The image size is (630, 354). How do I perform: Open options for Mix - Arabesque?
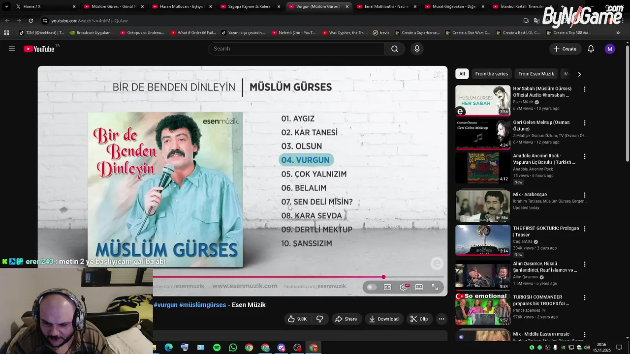(585, 195)
